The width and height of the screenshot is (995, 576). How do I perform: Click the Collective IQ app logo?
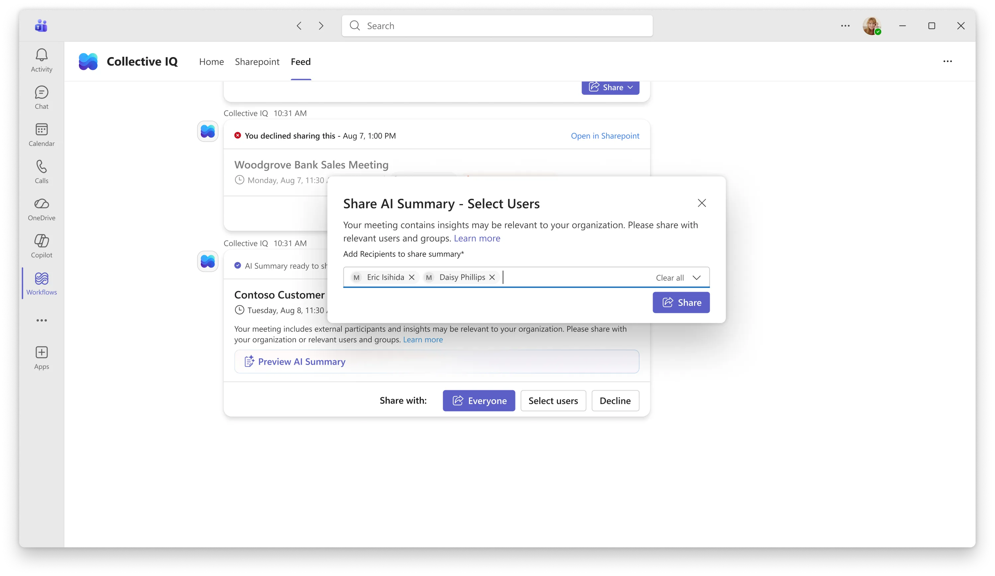[x=88, y=61]
